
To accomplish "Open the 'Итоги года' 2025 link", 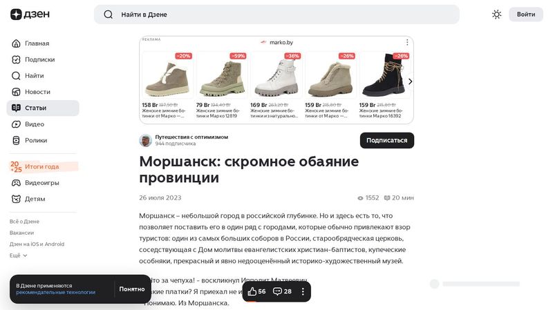I will (x=41, y=166).
